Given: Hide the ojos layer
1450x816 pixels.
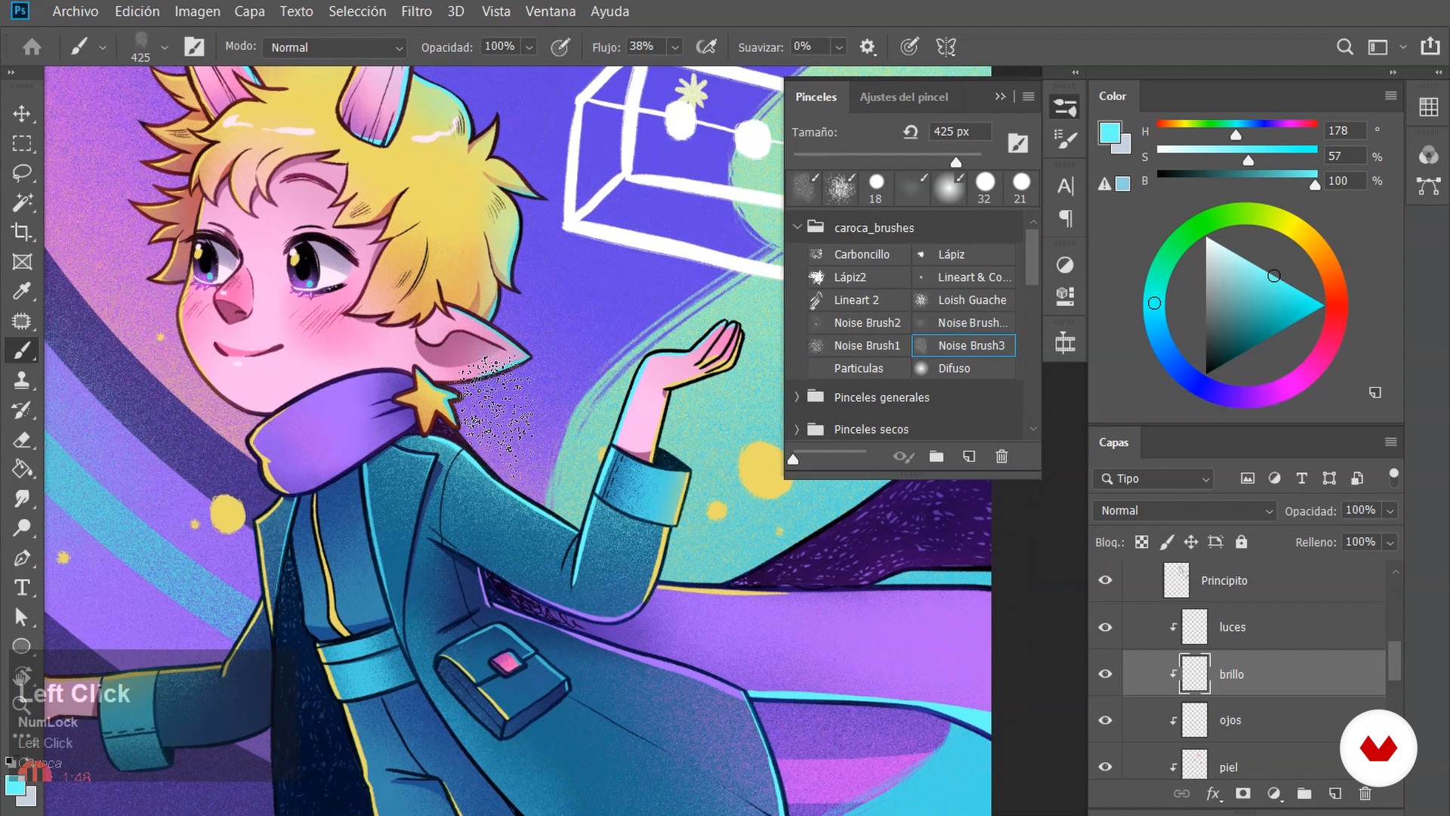Looking at the screenshot, I should coord(1105,720).
